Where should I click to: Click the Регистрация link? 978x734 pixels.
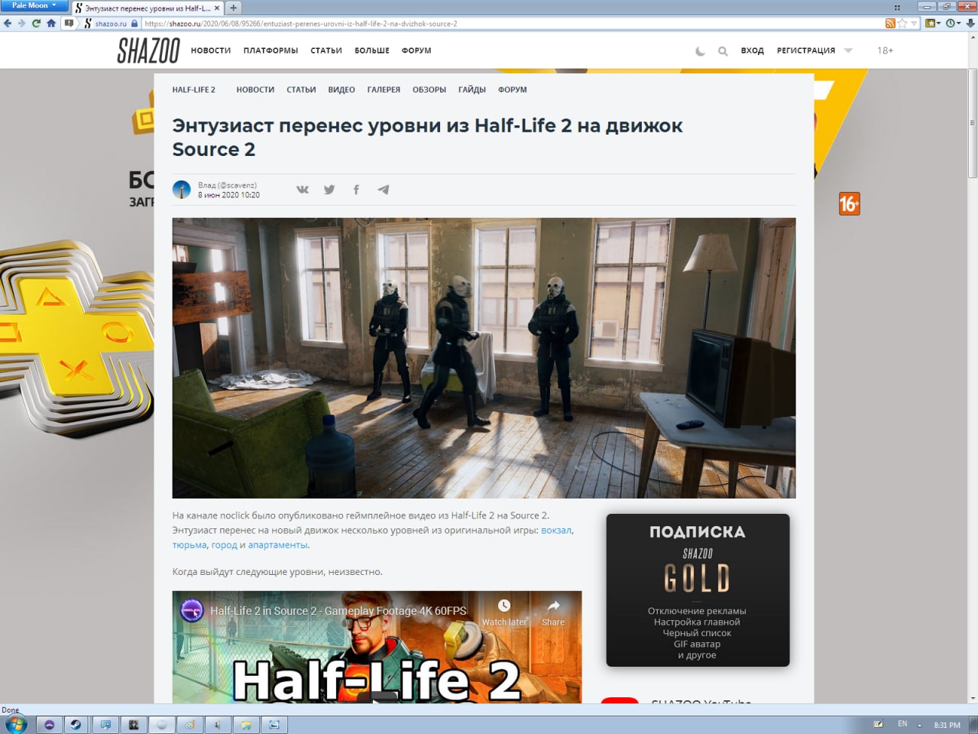(x=806, y=50)
